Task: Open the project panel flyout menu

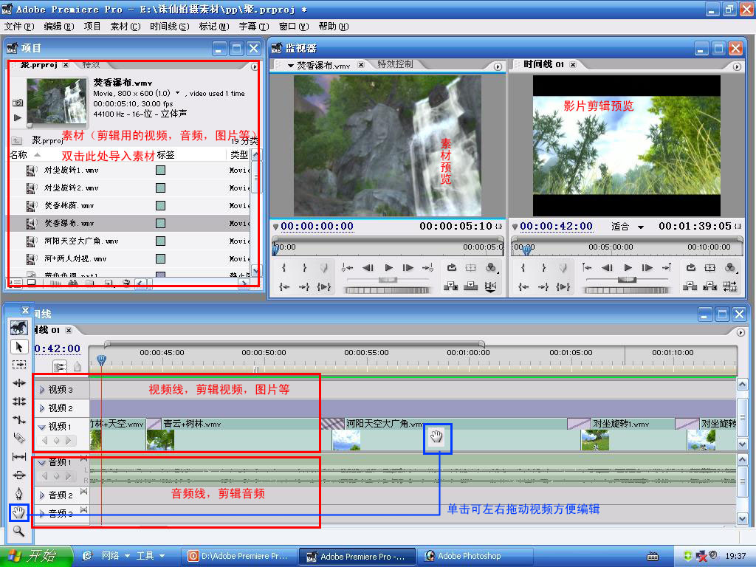Action: click(x=255, y=66)
